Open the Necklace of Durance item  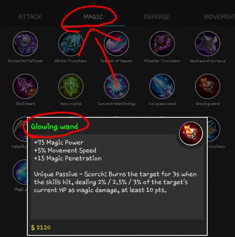pos(208,44)
